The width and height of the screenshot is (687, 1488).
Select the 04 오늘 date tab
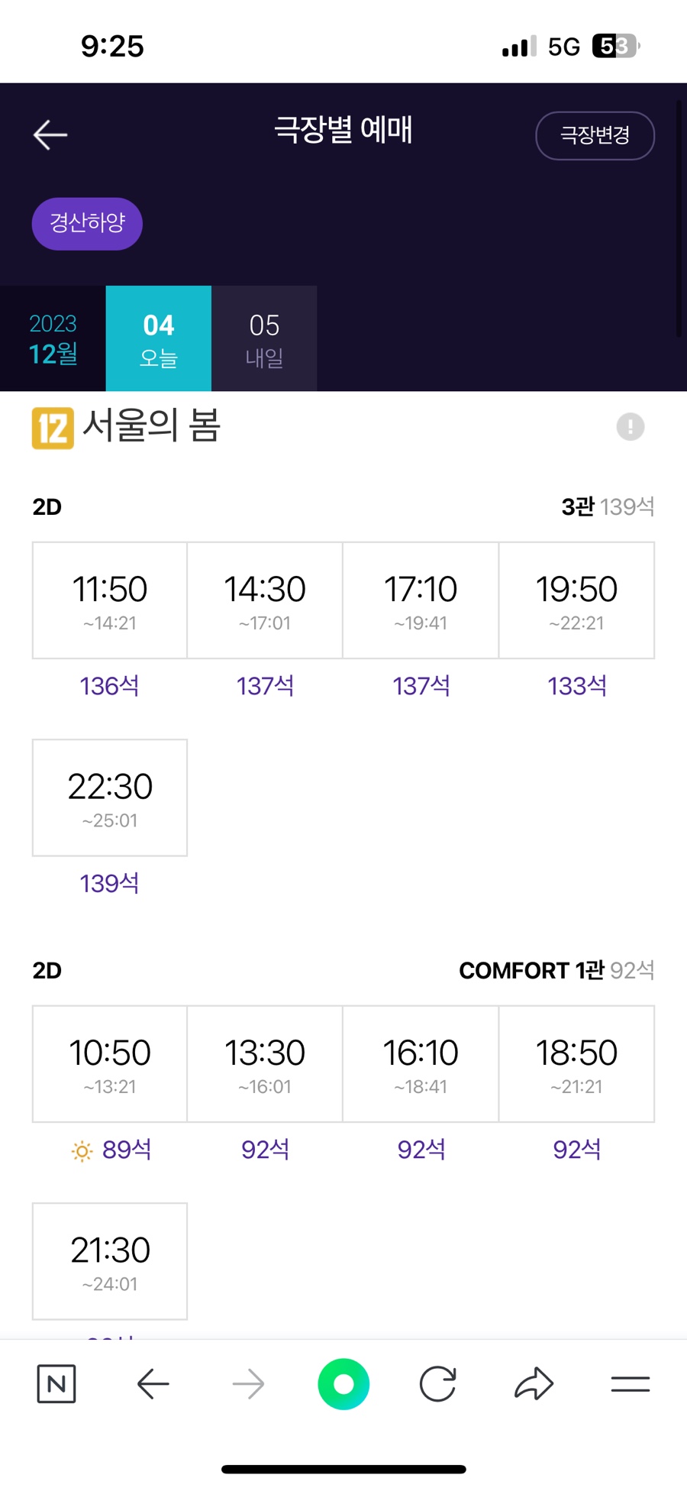tap(159, 338)
